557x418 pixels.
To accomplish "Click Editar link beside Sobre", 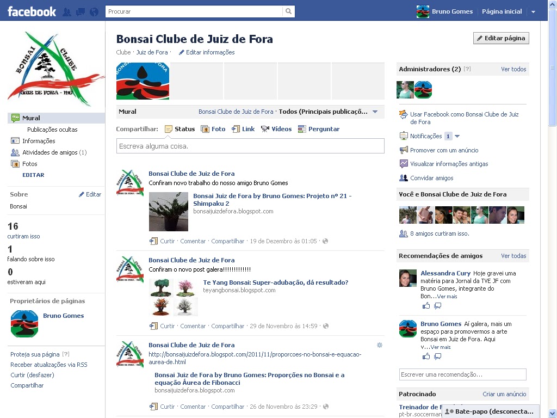I will [x=90, y=194].
